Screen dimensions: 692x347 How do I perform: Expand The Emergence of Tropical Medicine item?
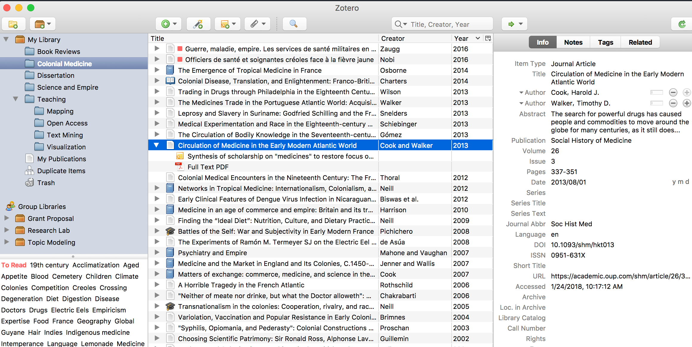(x=157, y=70)
